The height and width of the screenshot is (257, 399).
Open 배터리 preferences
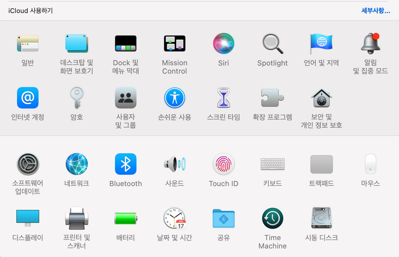tap(126, 218)
